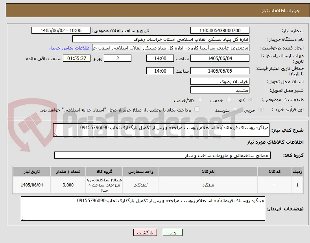Select the جزیی purchase type radio
This screenshot has width=310, height=243.
261,110
